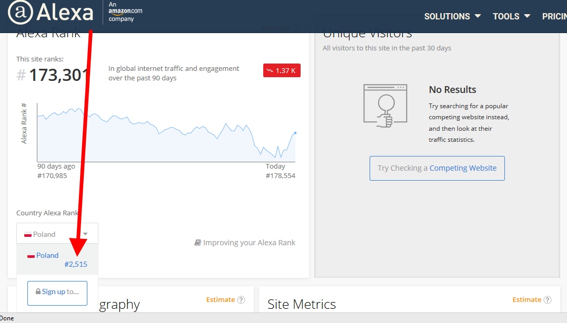The width and height of the screenshot is (567, 323).
Task: Click the Poland flag in the dropdown field
Action: [28, 235]
